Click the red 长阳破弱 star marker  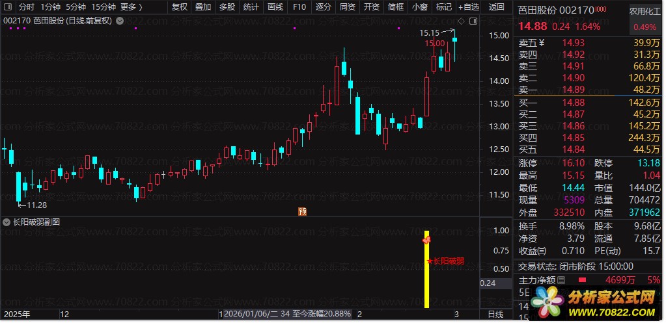point(430,261)
